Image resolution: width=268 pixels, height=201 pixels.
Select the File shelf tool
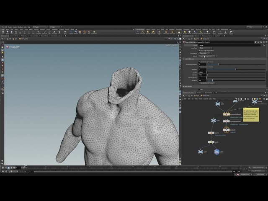pos(80,32)
